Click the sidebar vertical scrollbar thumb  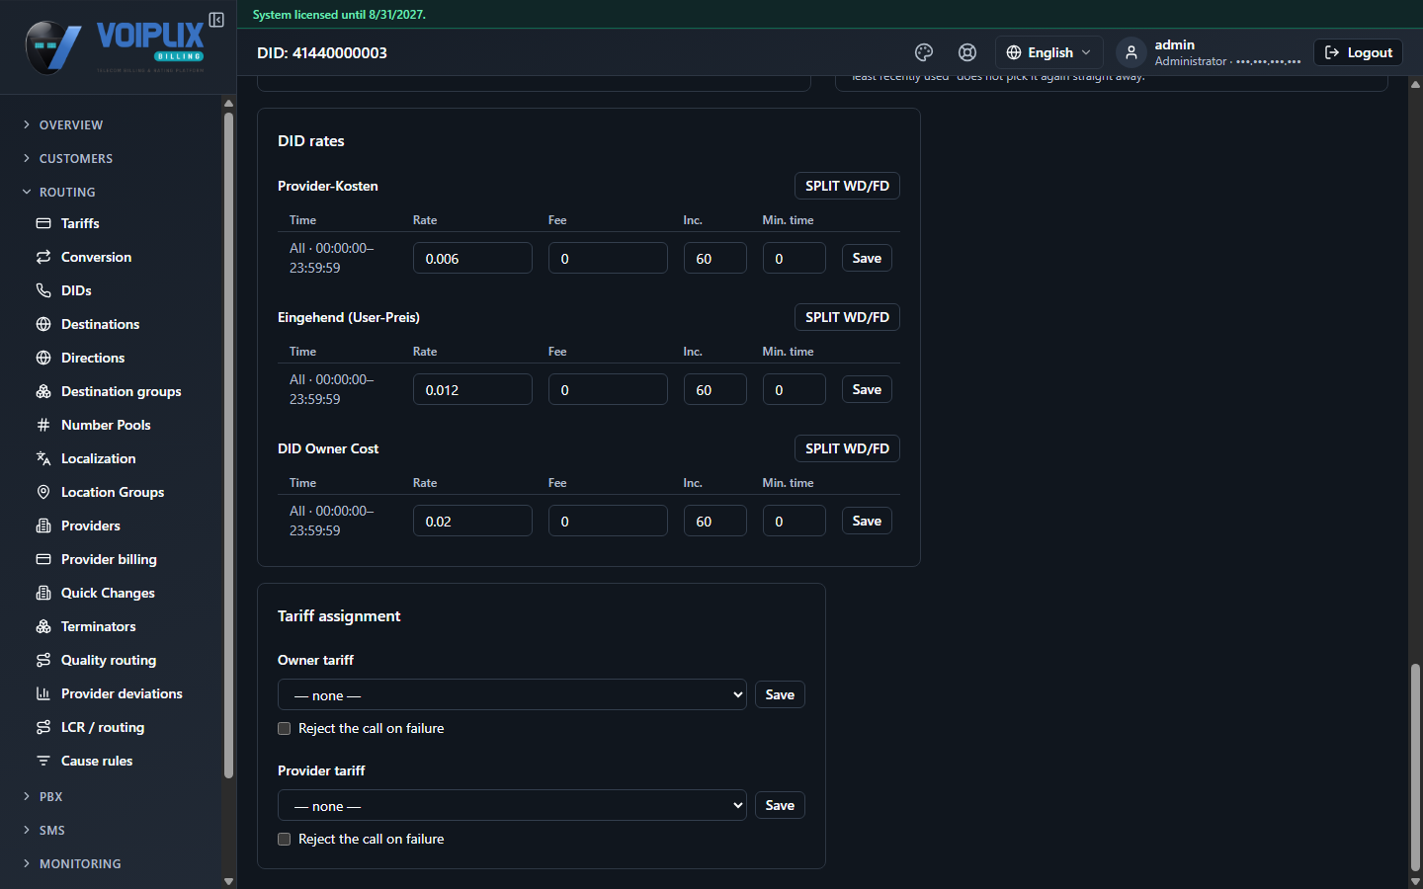pyautogui.click(x=228, y=444)
